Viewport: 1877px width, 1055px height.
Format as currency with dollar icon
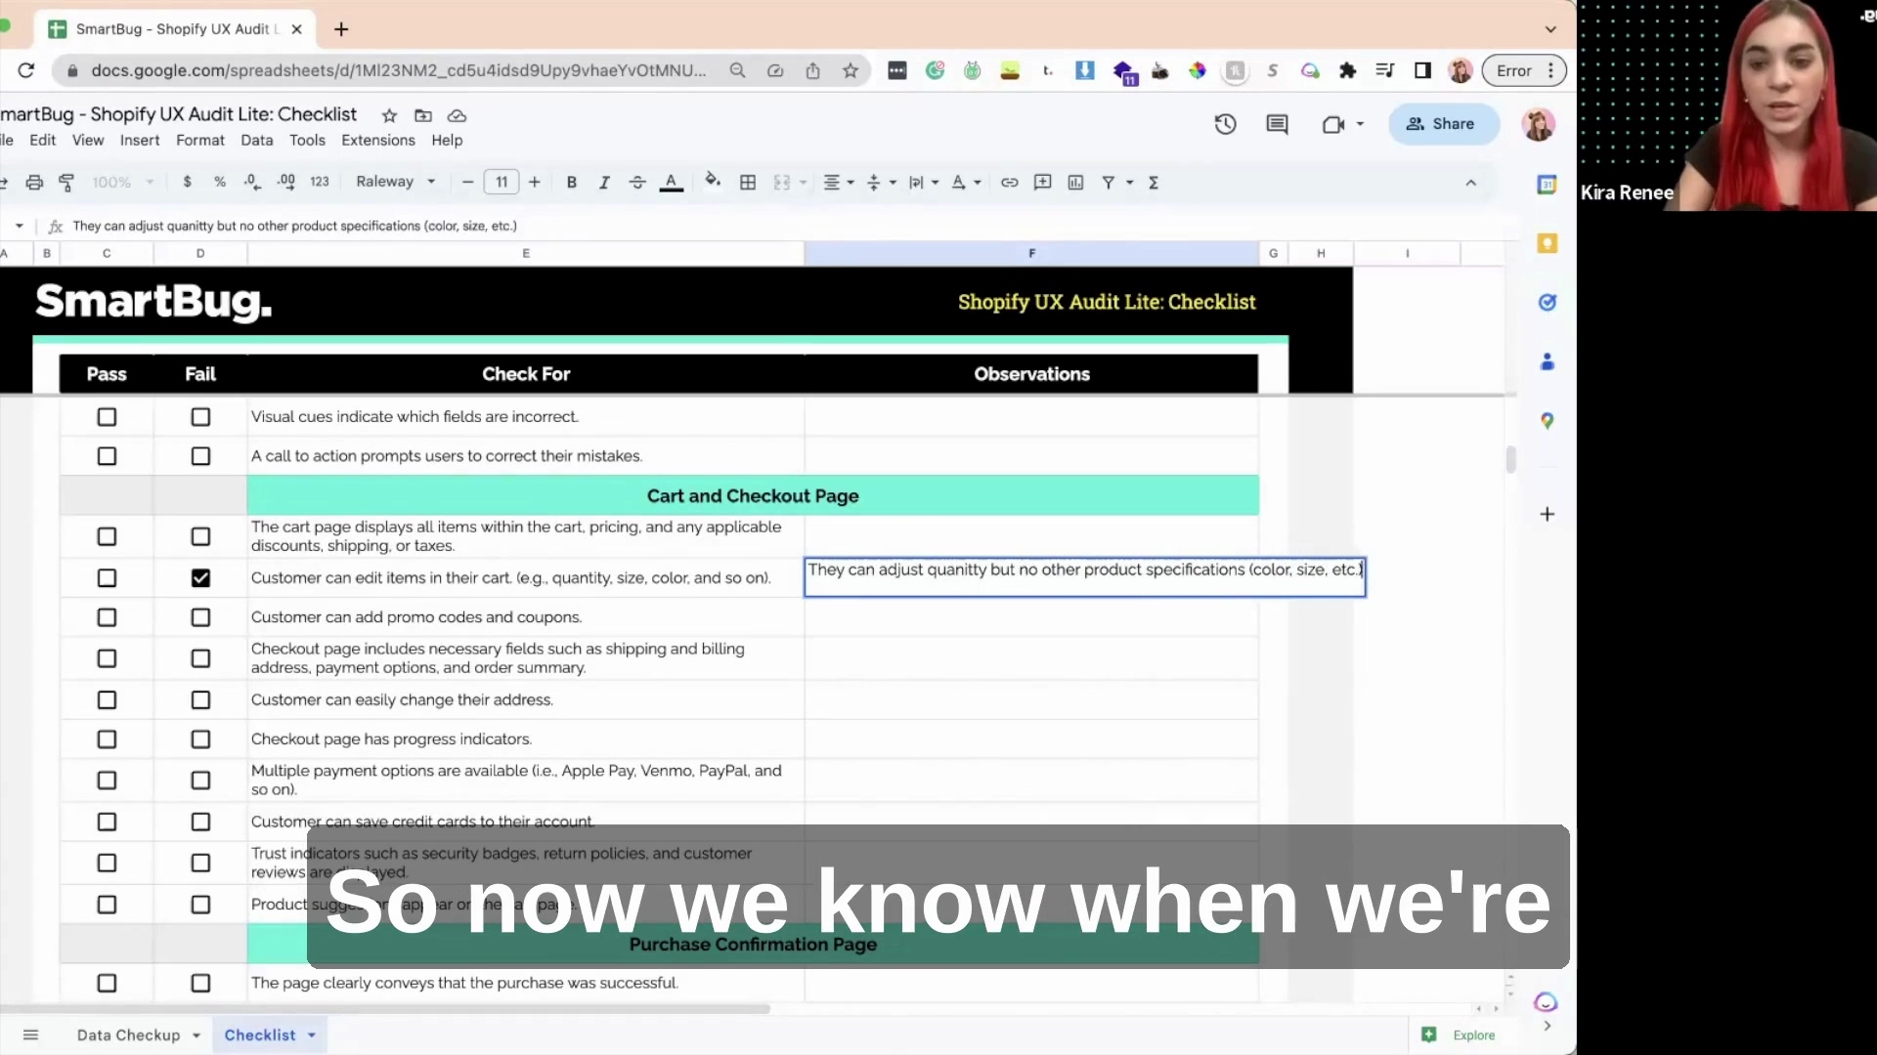coord(187,182)
